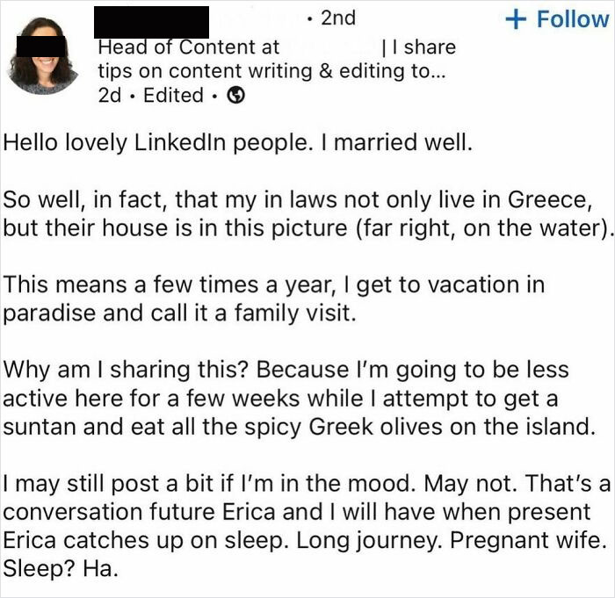Click the Head of Content headline
This screenshot has height=598, width=615.
click(x=188, y=47)
